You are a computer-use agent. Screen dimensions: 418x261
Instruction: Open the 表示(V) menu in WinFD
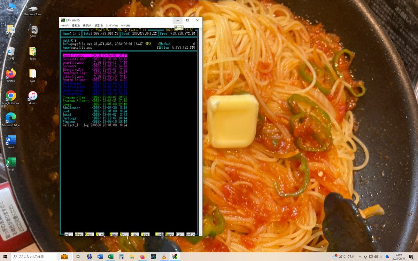[x=87, y=26]
